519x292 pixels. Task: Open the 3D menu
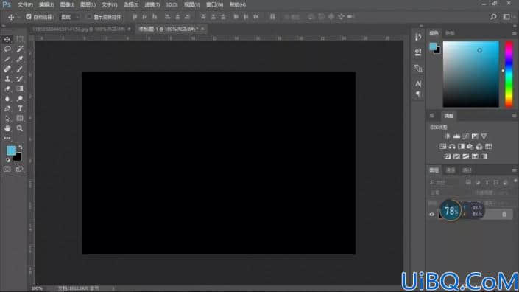(x=172, y=4)
